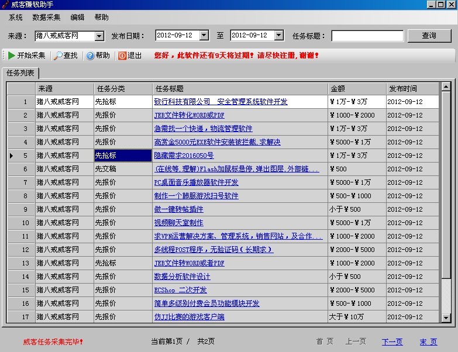
Task: Open task JEB文件转化WORD或PDF link
Action: click(190, 115)
